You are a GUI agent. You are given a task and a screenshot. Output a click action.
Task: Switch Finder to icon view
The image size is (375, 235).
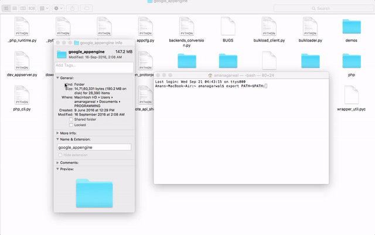click(x=6, y=8)
